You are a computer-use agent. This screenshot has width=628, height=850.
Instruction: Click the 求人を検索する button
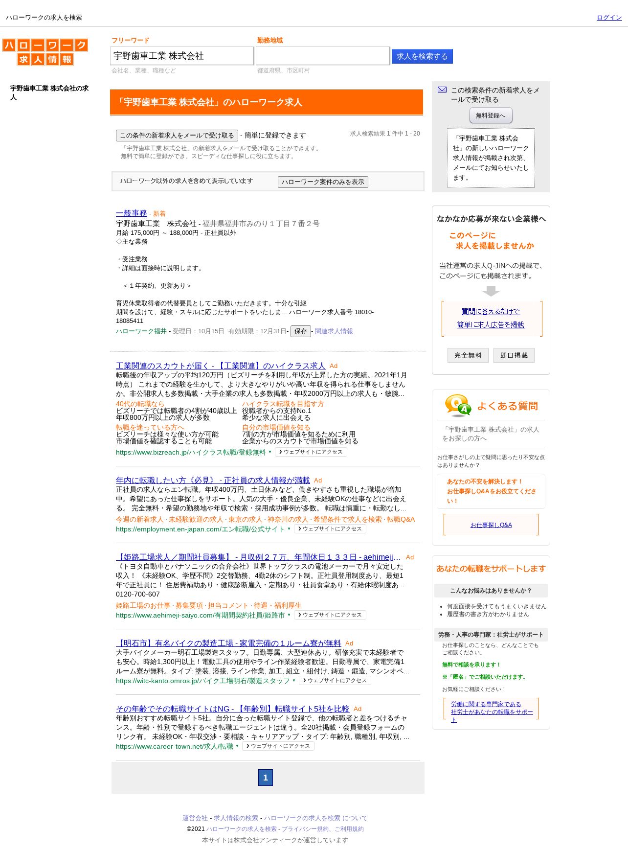[422, 56]
